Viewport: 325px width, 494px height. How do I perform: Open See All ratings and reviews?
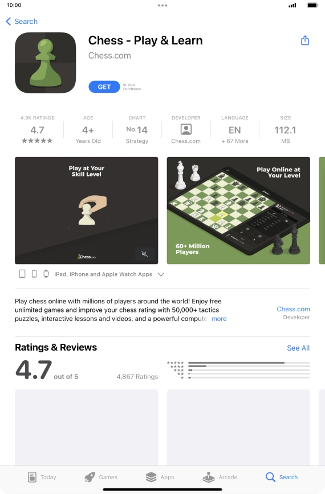point(298,348)
